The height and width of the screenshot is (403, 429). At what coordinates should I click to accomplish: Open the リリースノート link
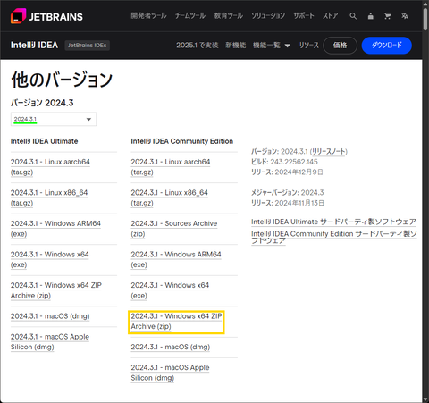click(x=329, y=152)
